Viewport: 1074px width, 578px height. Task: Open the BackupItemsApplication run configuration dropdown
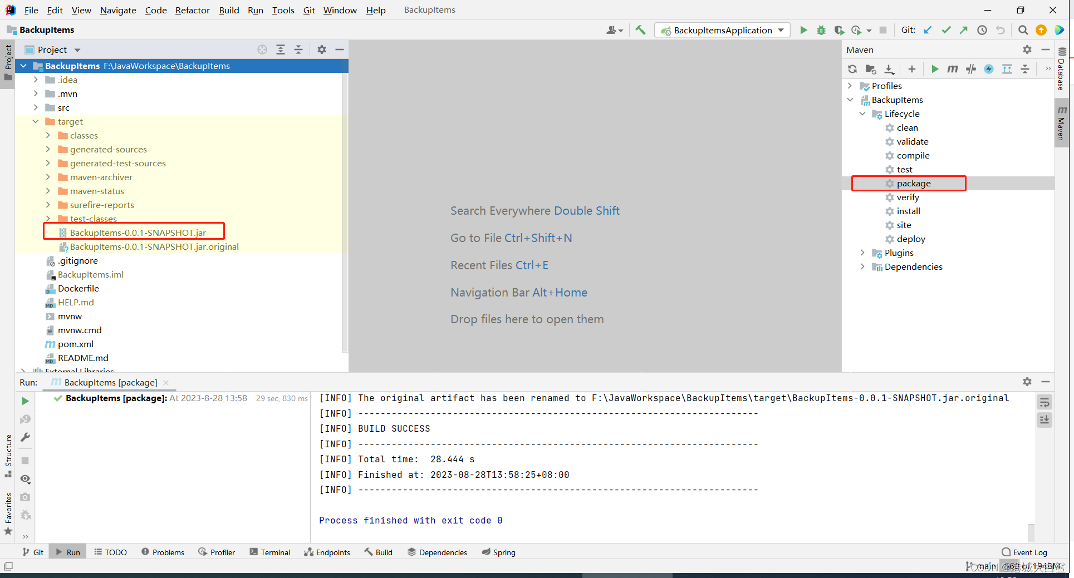click(721, 30)
